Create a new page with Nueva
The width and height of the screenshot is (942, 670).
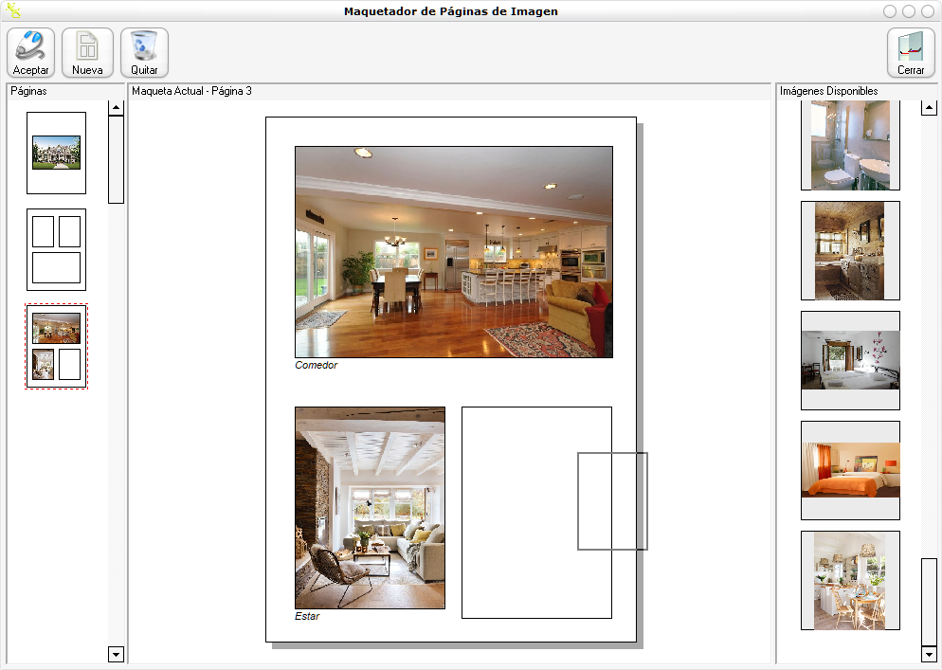point(87,52)
